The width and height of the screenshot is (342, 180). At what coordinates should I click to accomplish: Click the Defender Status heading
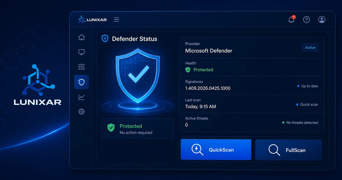pyautogui.click(x=135, y=39)
